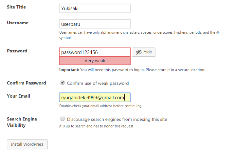Focus the Site Title field containing Yukisaki
The image size is (235, 151).
(x=95, y=8)
